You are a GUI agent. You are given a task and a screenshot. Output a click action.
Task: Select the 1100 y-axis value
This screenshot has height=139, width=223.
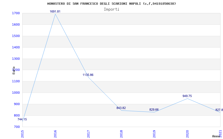16,81
